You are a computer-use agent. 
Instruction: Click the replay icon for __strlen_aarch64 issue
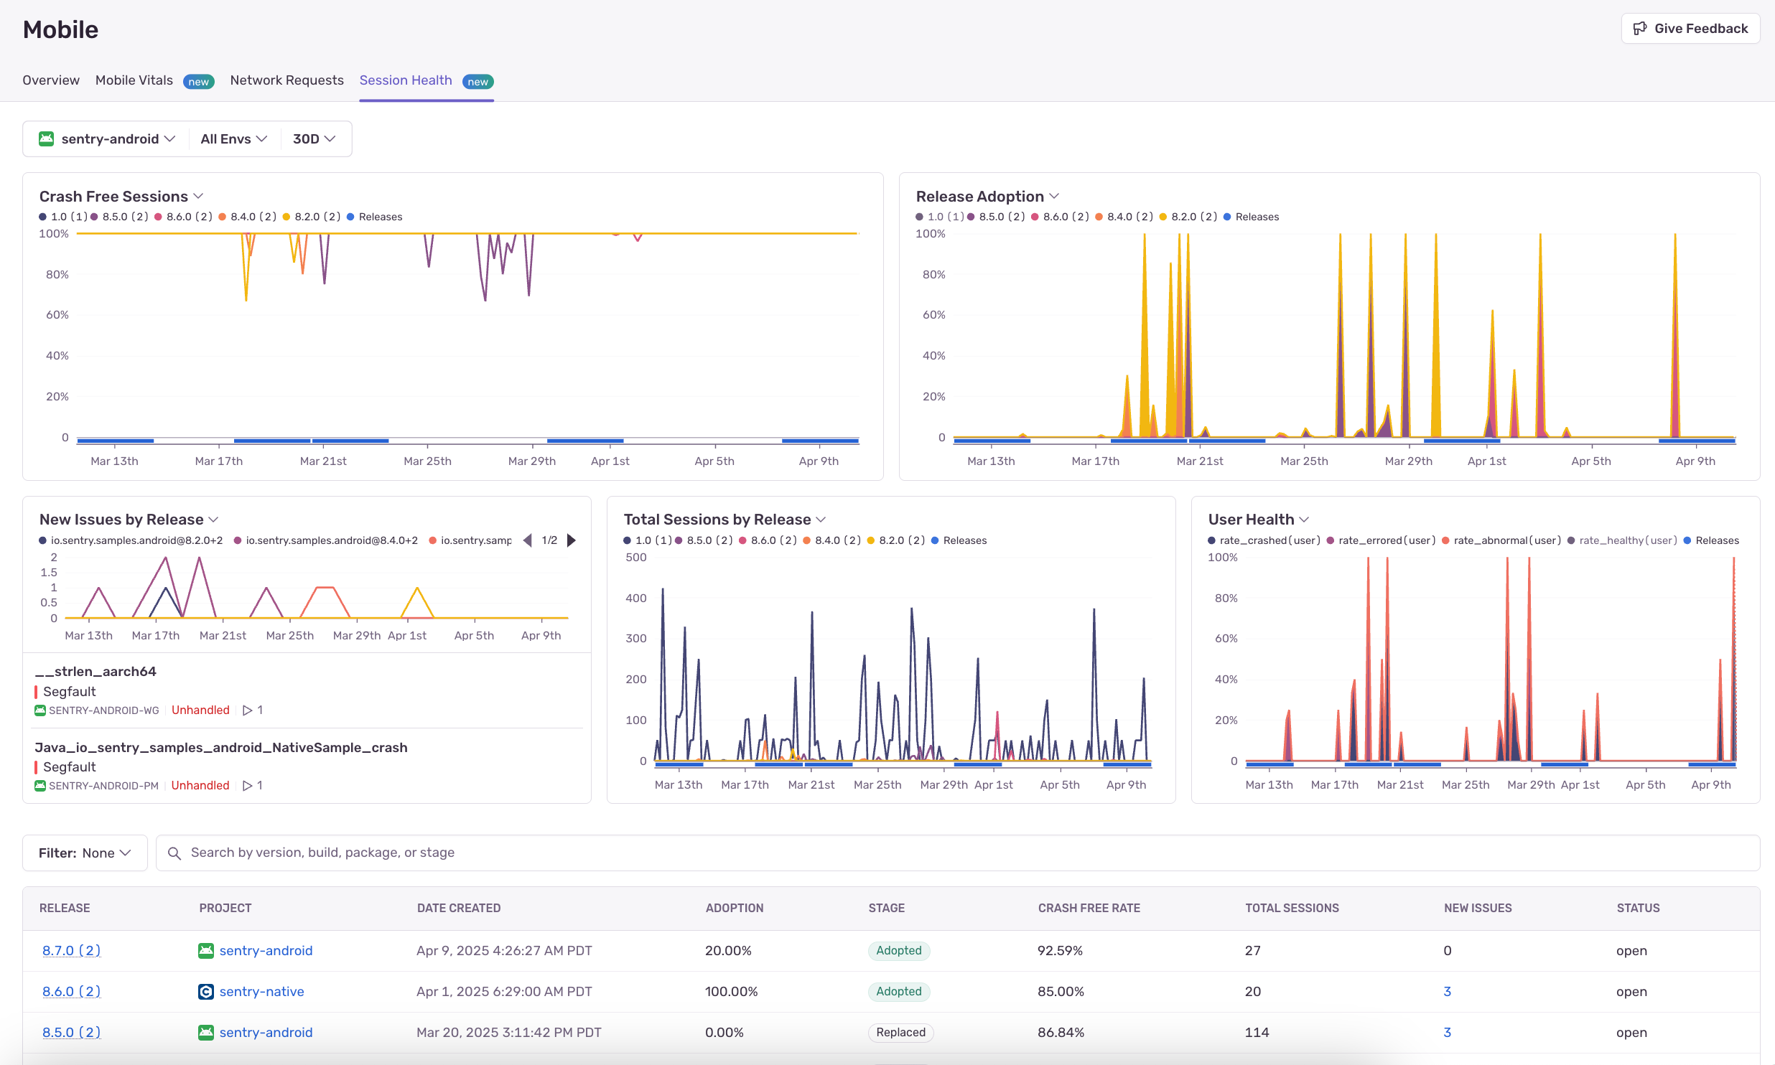click(x=248, y=710)
